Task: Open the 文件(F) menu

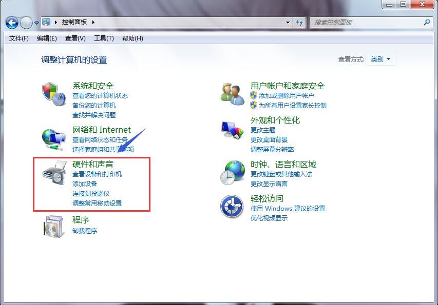Action: [18, 38]
